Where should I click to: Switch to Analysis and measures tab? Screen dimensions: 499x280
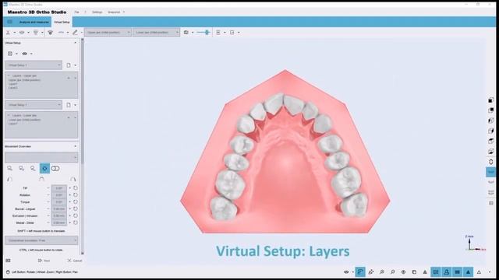tap(34, 23)
